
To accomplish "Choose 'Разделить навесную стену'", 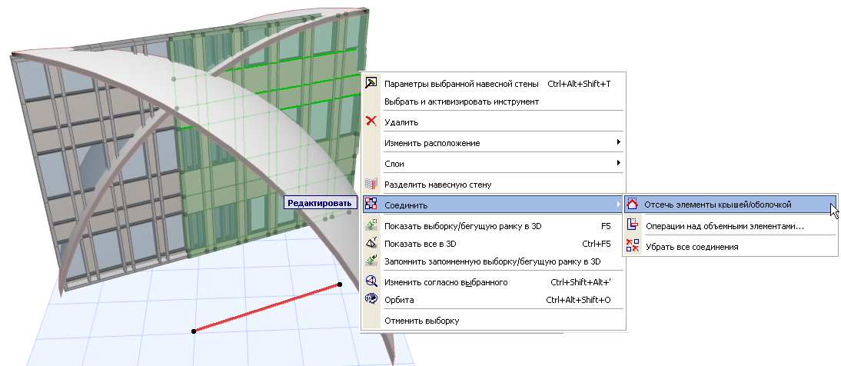I will 494,184.
